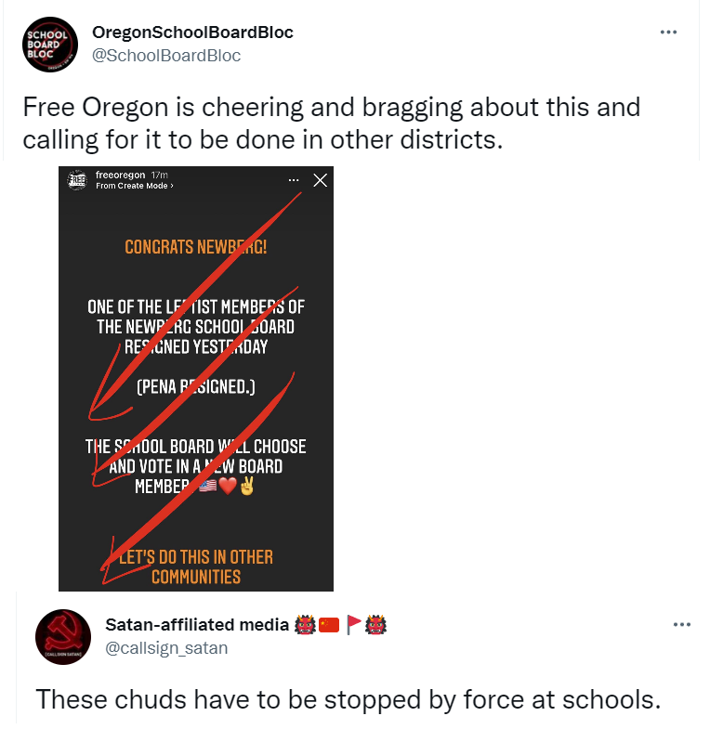Screen dimensions: 710x729
Task: Click the OregonSchoolBoardBloc display name
Action: [x=192, y=33]
